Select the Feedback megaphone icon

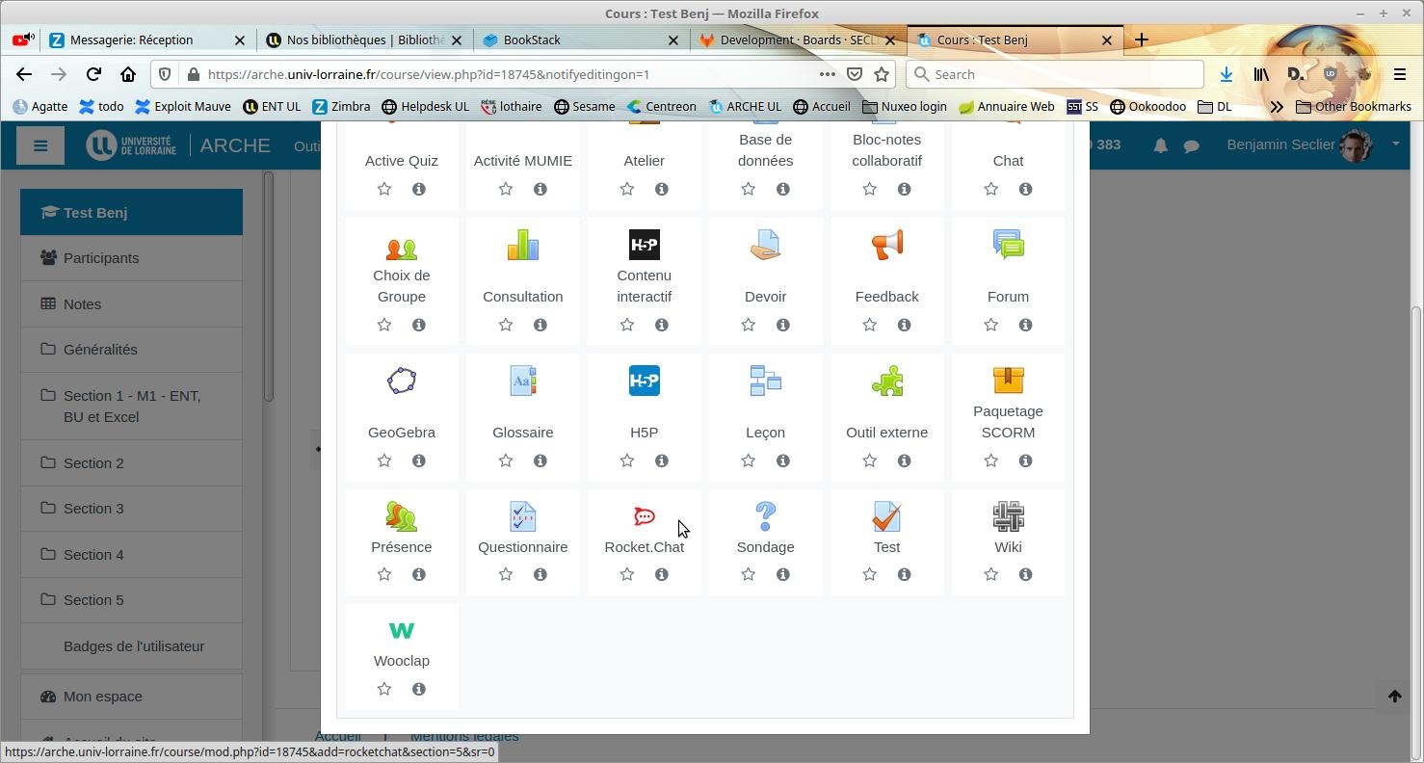[x=886, y=246]
